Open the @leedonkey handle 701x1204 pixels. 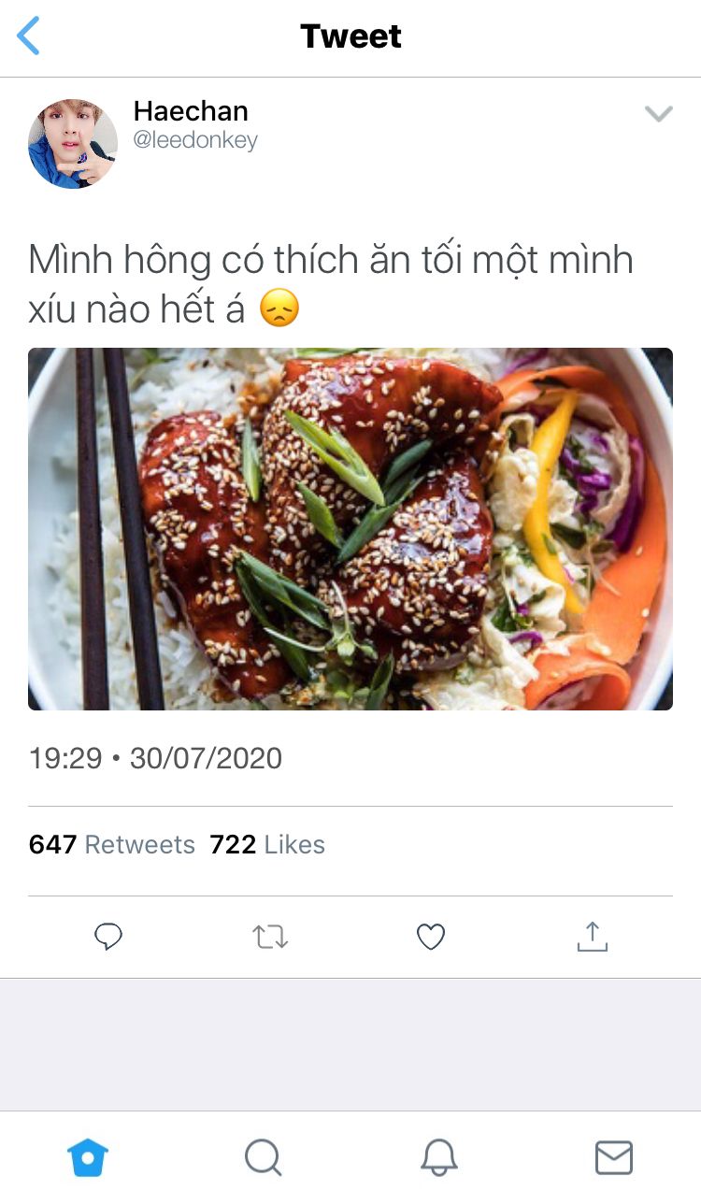click(195, 140)
